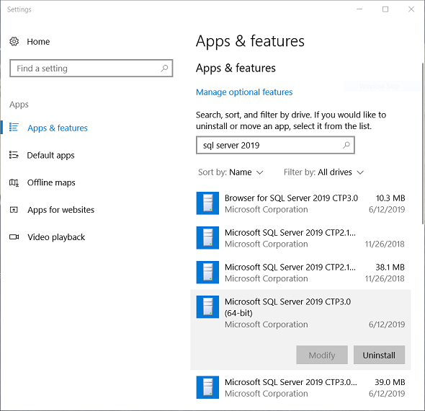Click icon of SQL Server CTP2.1 entry without size
The height and width of the screenshot is (411, 425).
(207, 238)
